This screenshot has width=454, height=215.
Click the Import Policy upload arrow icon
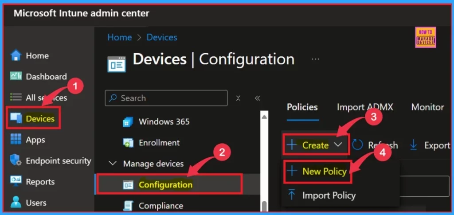tap(292, 195)
